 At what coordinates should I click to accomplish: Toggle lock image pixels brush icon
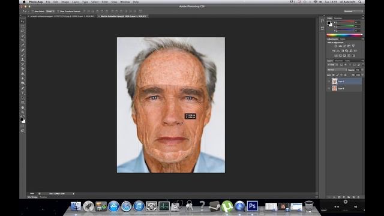pos(337,75)
